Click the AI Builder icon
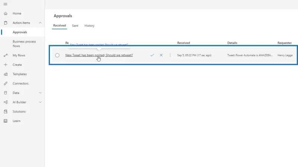This screenshot has width=298, height=167. [x=6, y=102]
